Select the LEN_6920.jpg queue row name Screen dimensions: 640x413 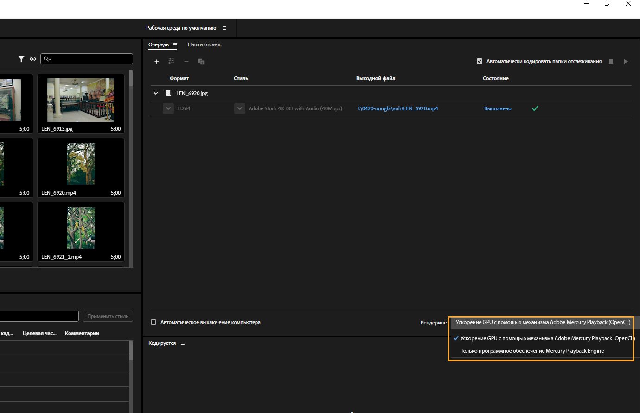192,93
